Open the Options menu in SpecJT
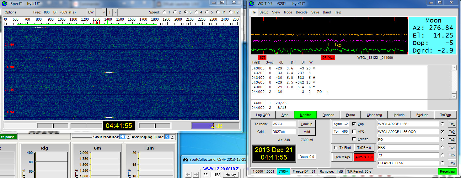Viewport: 461px width, 178px height. pyautogui.click(x=10, y=13)
